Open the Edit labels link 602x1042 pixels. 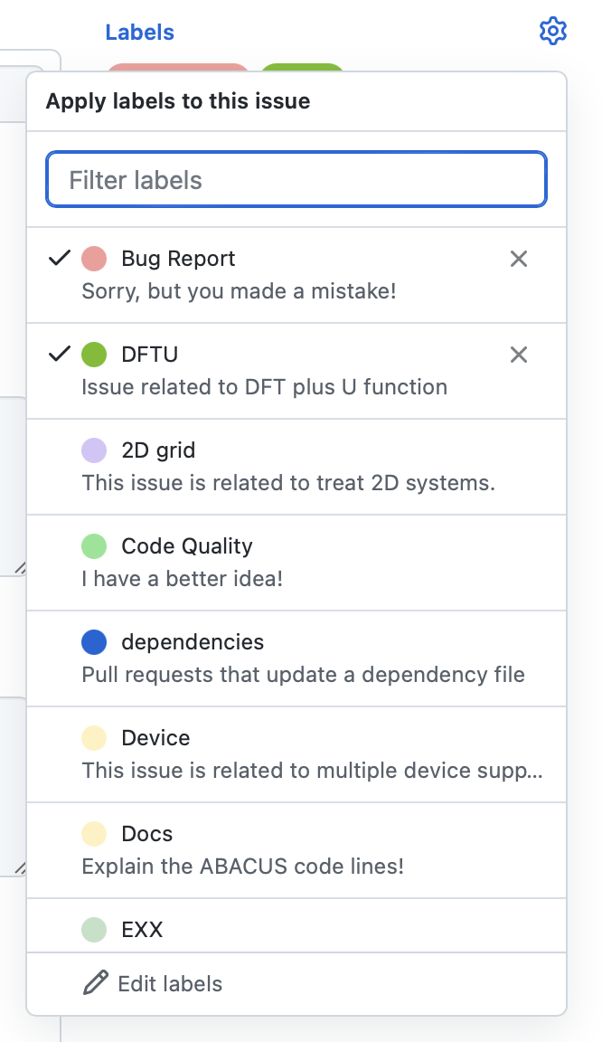170,983
